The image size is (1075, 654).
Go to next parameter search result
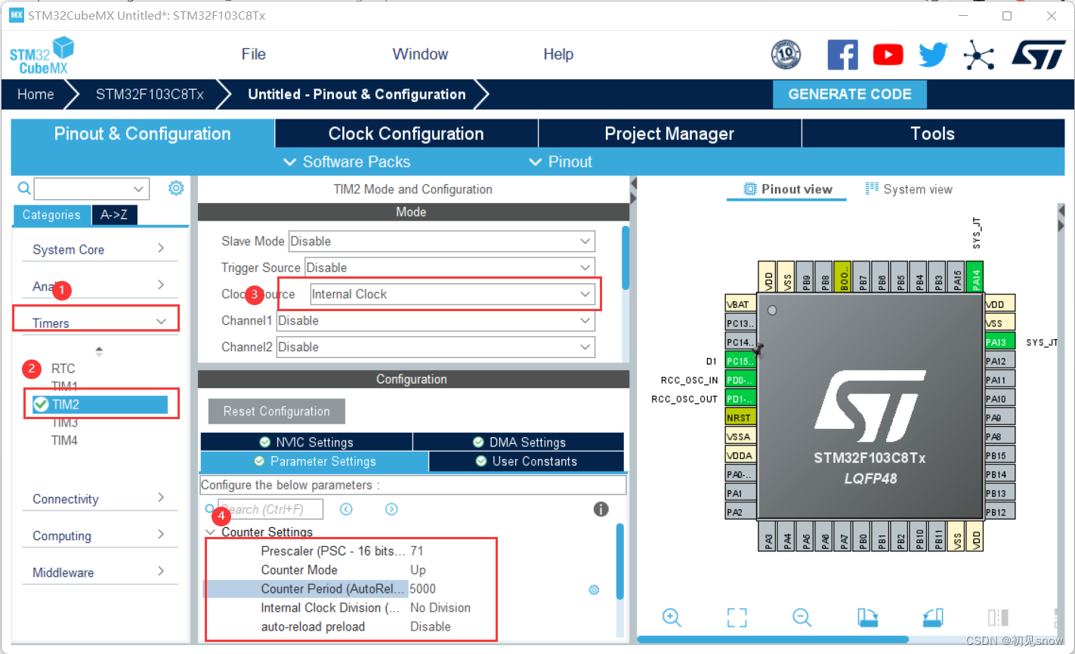pos(391,509)
